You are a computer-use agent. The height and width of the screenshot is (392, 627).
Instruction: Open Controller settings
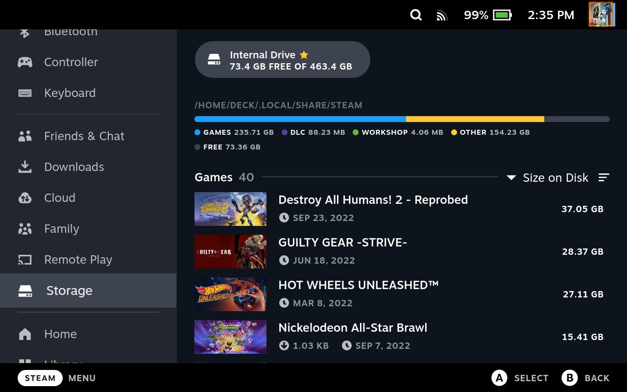(x=88, y=62)
